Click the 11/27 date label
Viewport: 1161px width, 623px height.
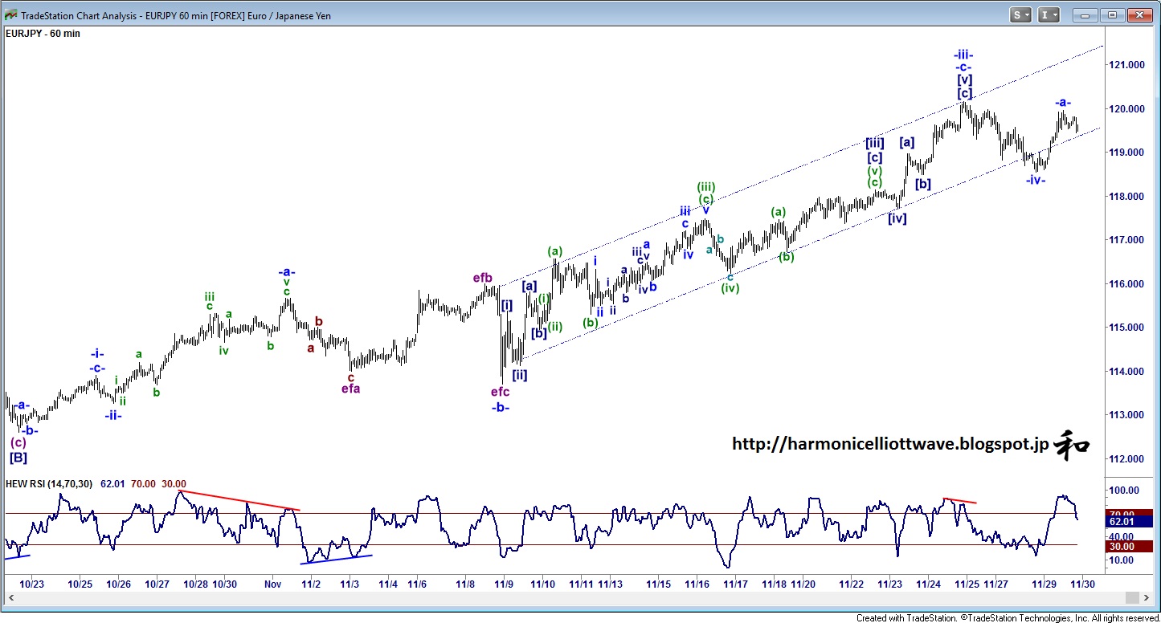pyautogui.click(x=995, y=584)
